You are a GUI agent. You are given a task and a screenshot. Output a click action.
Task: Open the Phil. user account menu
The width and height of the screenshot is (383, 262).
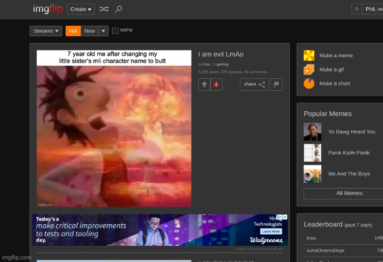tap(373, 9)
